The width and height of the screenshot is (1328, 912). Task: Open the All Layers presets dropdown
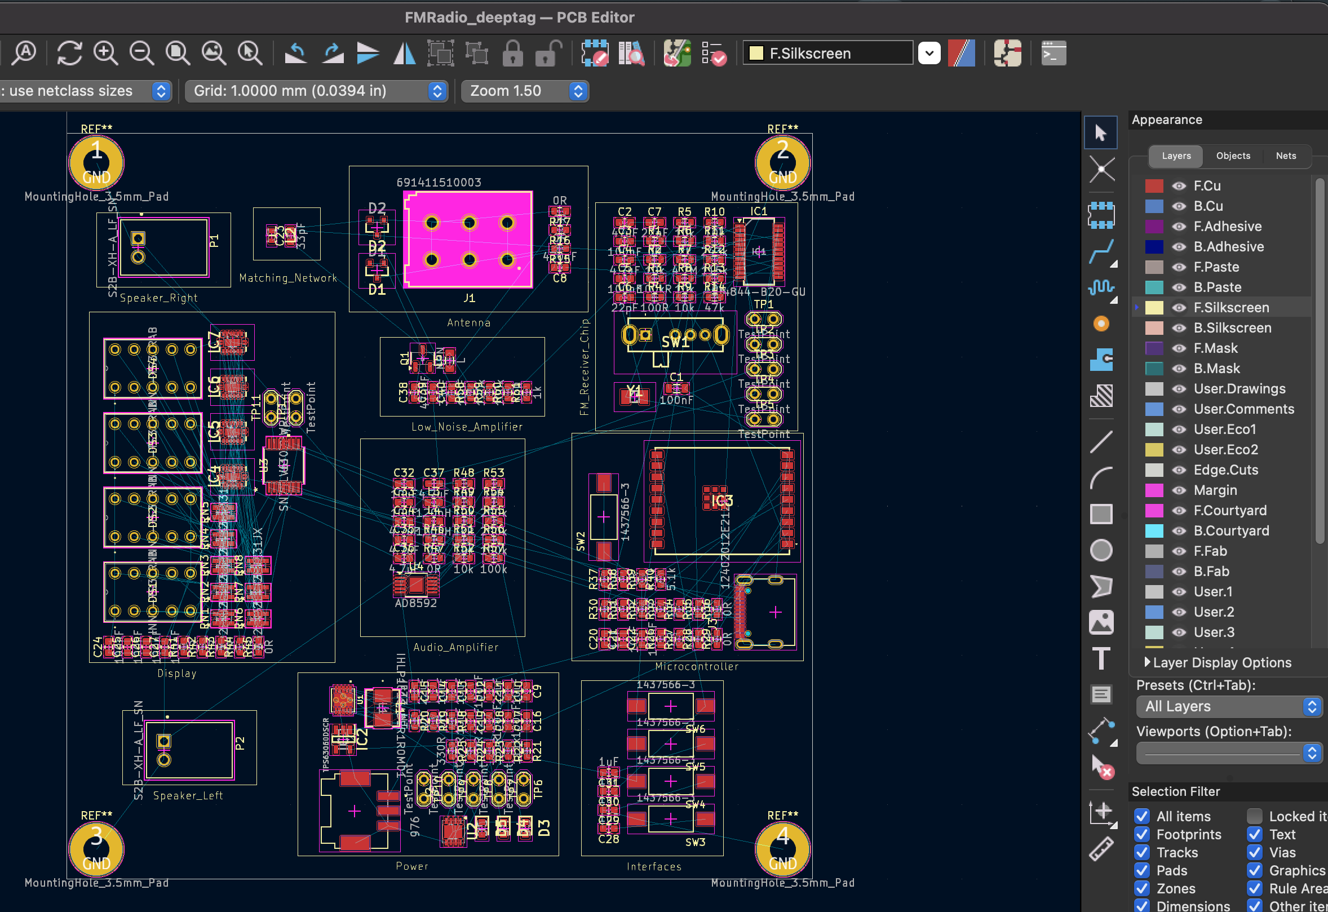(x=1228, y=707)
